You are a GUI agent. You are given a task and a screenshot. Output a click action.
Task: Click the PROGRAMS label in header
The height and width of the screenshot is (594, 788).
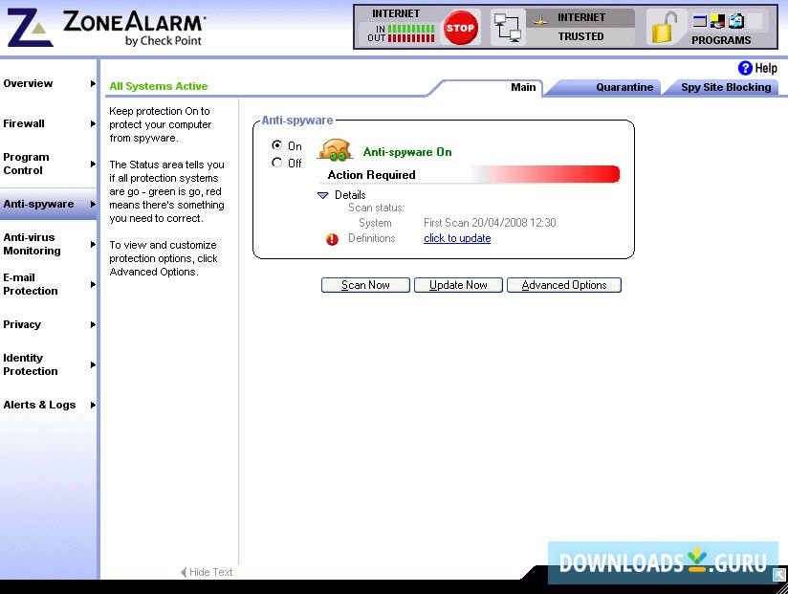pos(721,40)
